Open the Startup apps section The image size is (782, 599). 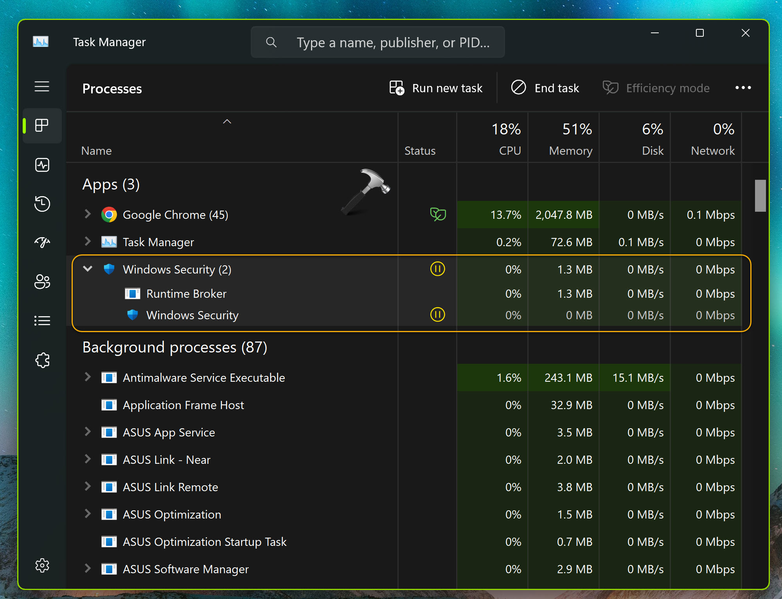[42, 243]
